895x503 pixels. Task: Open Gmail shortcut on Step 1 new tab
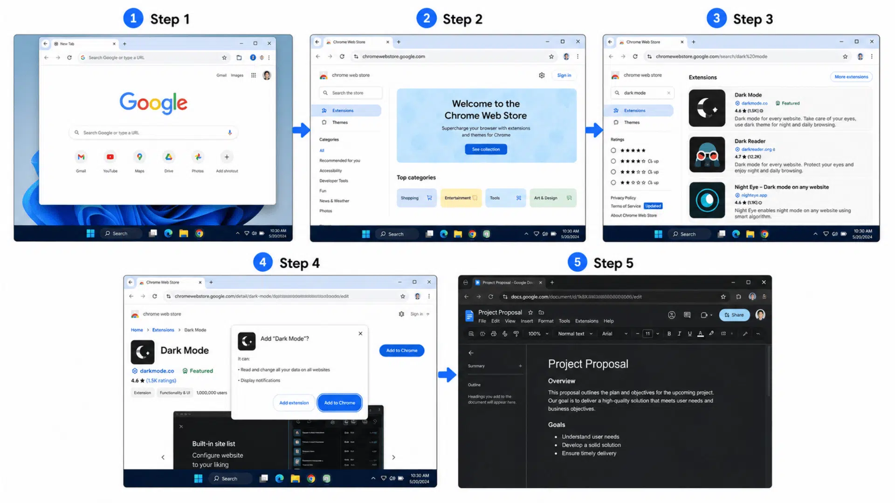point(81,157)
